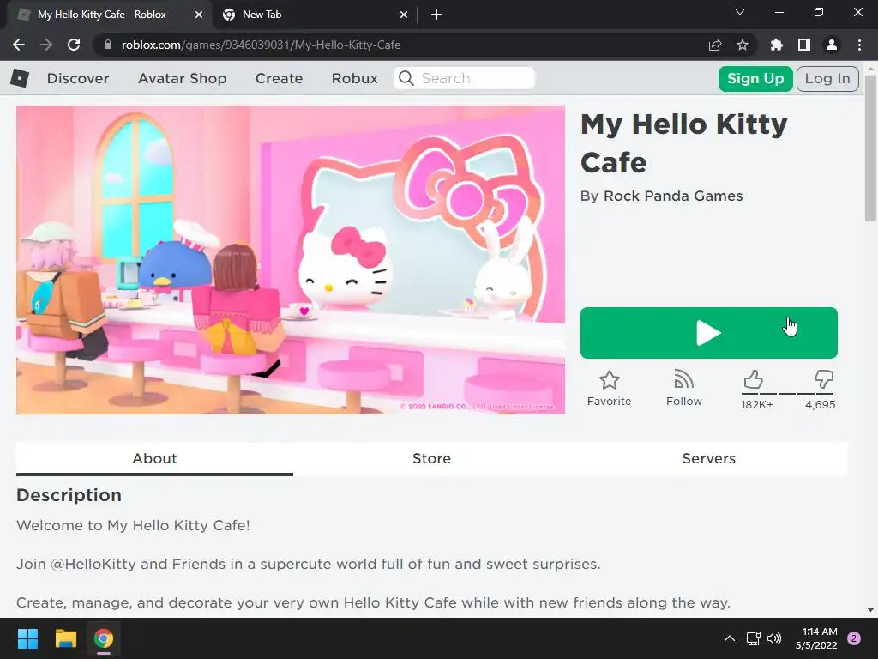Close the New Tab tab
878x659 pixels.
tap(404, 15)
